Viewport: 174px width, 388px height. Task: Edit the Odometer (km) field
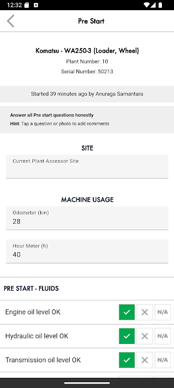point(87,218)
